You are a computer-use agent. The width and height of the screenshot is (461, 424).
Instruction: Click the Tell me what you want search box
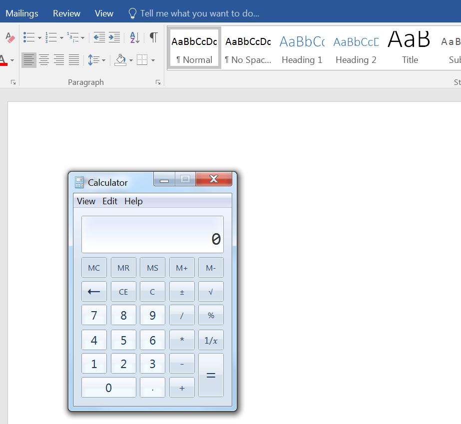click(x=199, y=13)
